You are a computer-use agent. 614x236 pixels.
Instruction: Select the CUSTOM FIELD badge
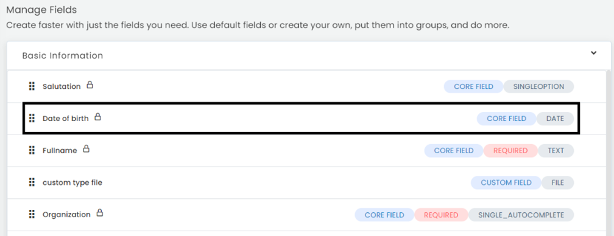(506, 182)
